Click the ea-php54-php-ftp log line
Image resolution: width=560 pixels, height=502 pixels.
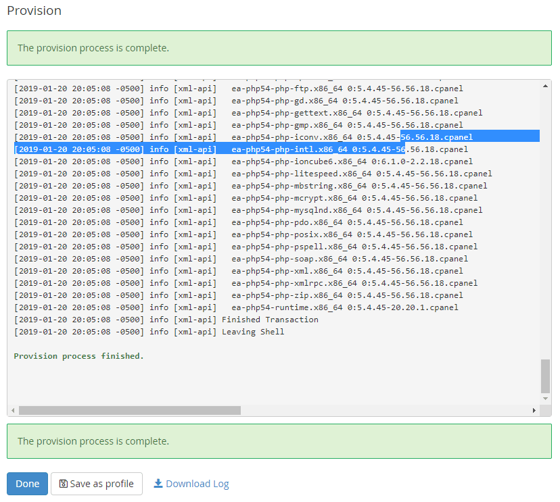point(239,89)
